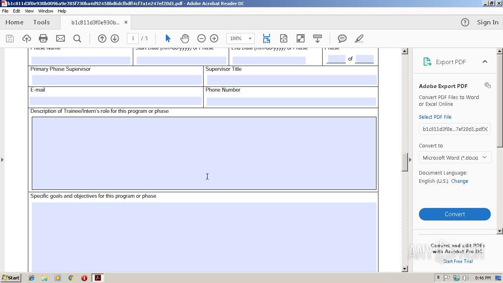503x283 pixels.
Task: Close the document tab b1c811d3f0e930b
Action: point(126,22)
